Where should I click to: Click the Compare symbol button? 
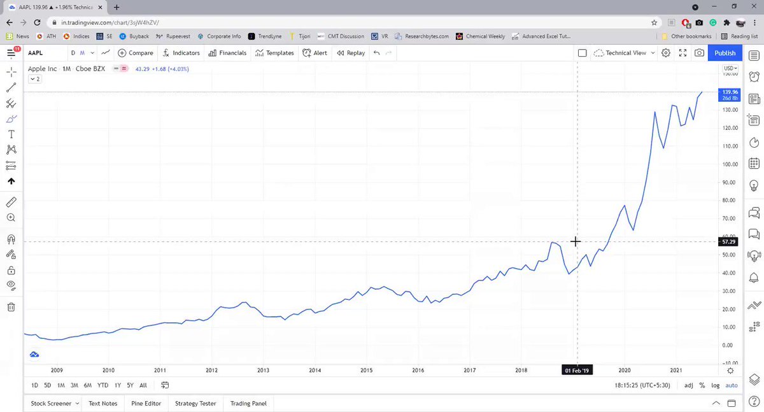[x=136, y=53]
